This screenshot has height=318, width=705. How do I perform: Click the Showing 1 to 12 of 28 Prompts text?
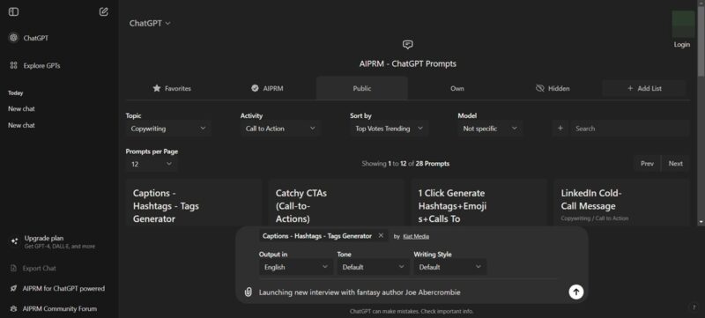405,164
